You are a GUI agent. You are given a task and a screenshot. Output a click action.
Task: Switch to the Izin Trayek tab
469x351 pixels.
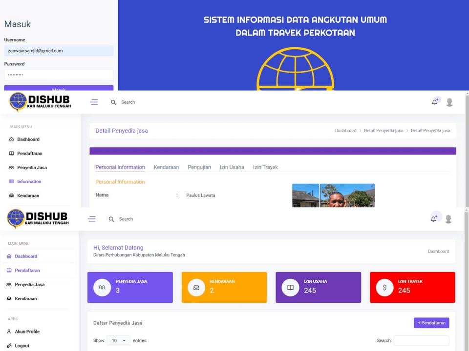(265, 167)
